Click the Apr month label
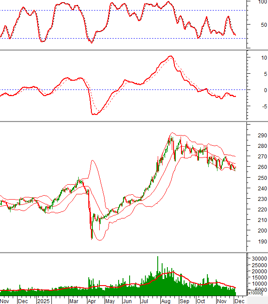 [x=92, y=301]
